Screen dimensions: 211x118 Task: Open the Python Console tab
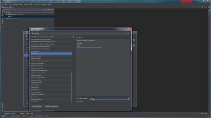coord(10,113)
